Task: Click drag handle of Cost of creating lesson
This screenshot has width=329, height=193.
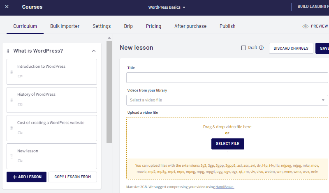Action: pos(12,128)
